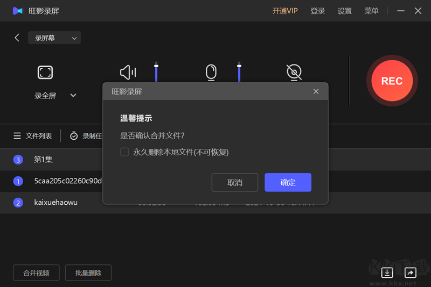Click the number 3 badge beside 第1集

(18, 160)
